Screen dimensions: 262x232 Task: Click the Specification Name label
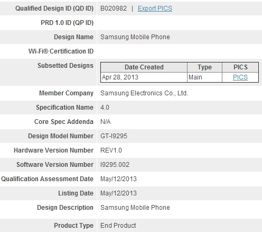pos(64,108)
